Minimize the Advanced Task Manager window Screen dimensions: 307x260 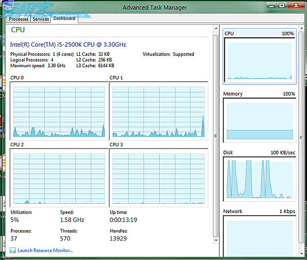[271, 6]
